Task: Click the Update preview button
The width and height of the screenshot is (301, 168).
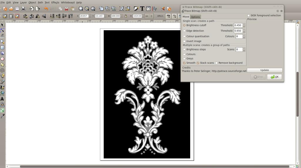Action: (265, 70)
